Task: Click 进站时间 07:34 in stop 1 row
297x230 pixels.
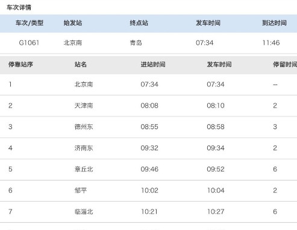Action: [149, 84]
